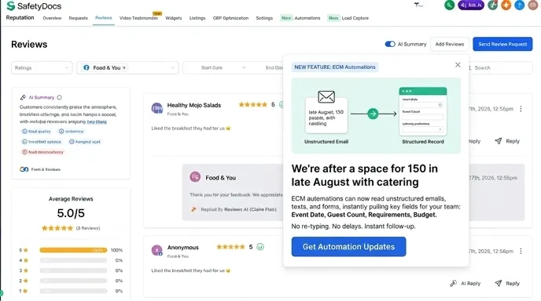Viewport: 541px width, 301px height.
Task: Click the From 8 Reviews source icon
Action: click(24, 169)
